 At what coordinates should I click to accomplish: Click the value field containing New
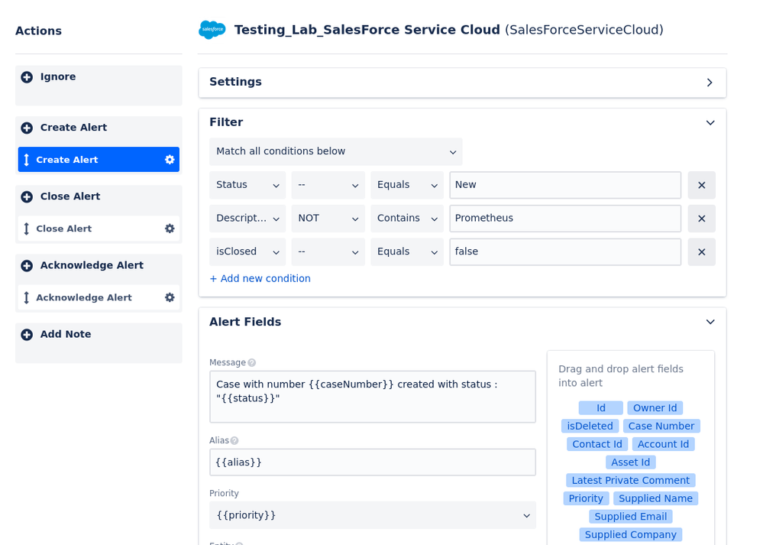click(x=565, y=185)
